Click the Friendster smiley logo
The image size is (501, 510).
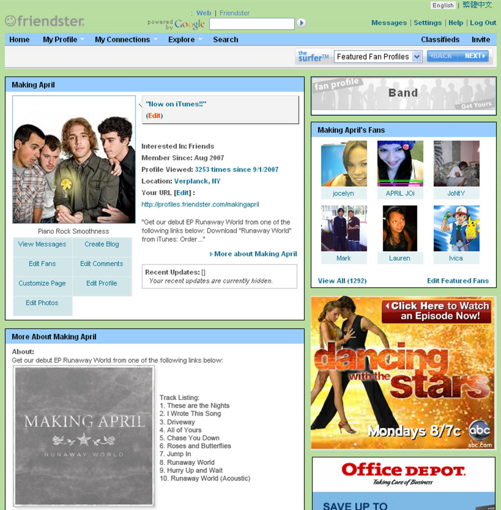pos(10,21)
